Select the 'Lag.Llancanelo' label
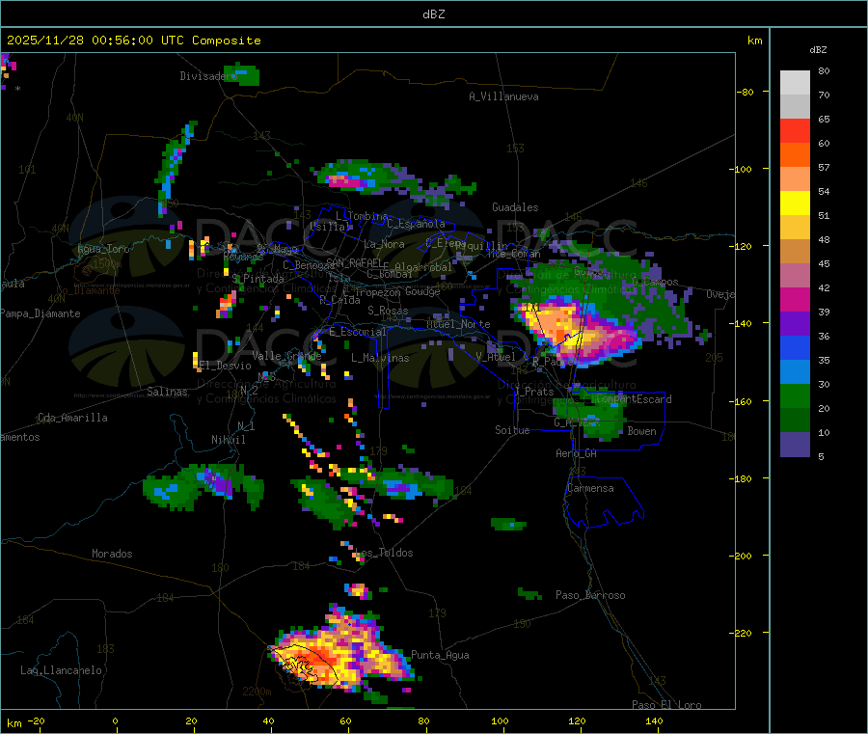This screenshot has height=734, width=868. (62, 670)
